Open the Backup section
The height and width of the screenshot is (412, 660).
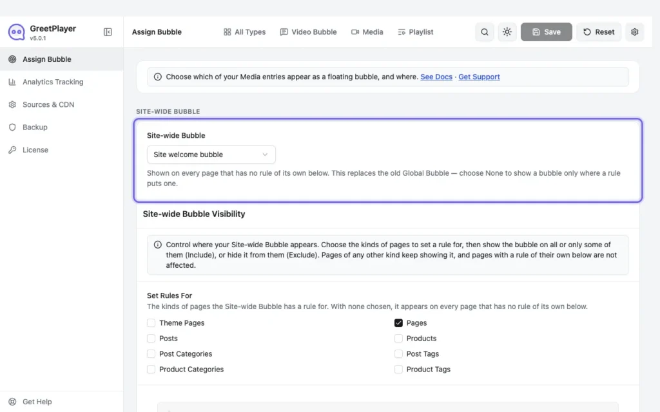point(61,127)
